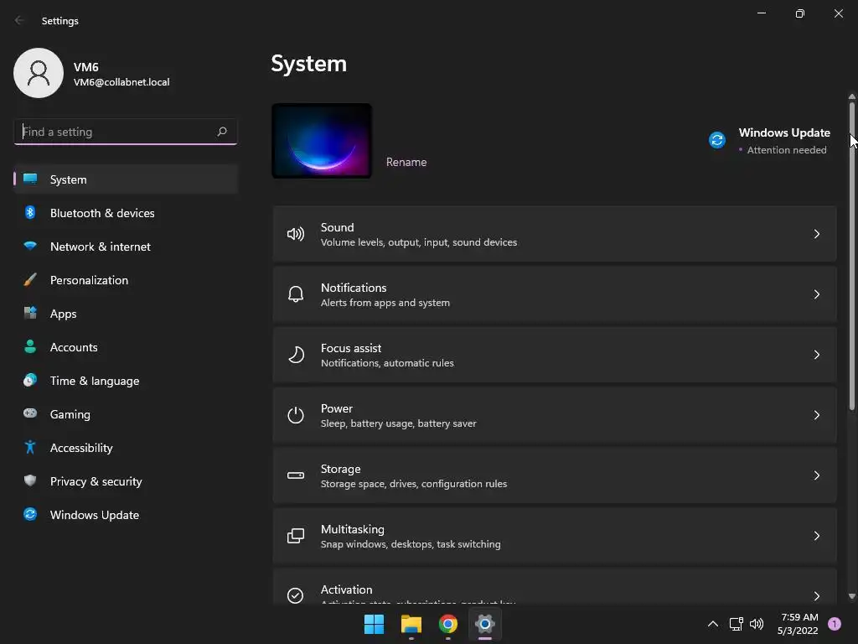This screenshot has width=858, height=644.
Task: Click the Accounts person icon in sidebar
Action: point(30,346)
